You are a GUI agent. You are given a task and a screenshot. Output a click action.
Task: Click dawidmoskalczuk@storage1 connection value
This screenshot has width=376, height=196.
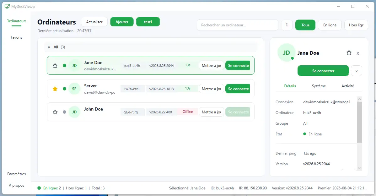click(x=327, y=102)
